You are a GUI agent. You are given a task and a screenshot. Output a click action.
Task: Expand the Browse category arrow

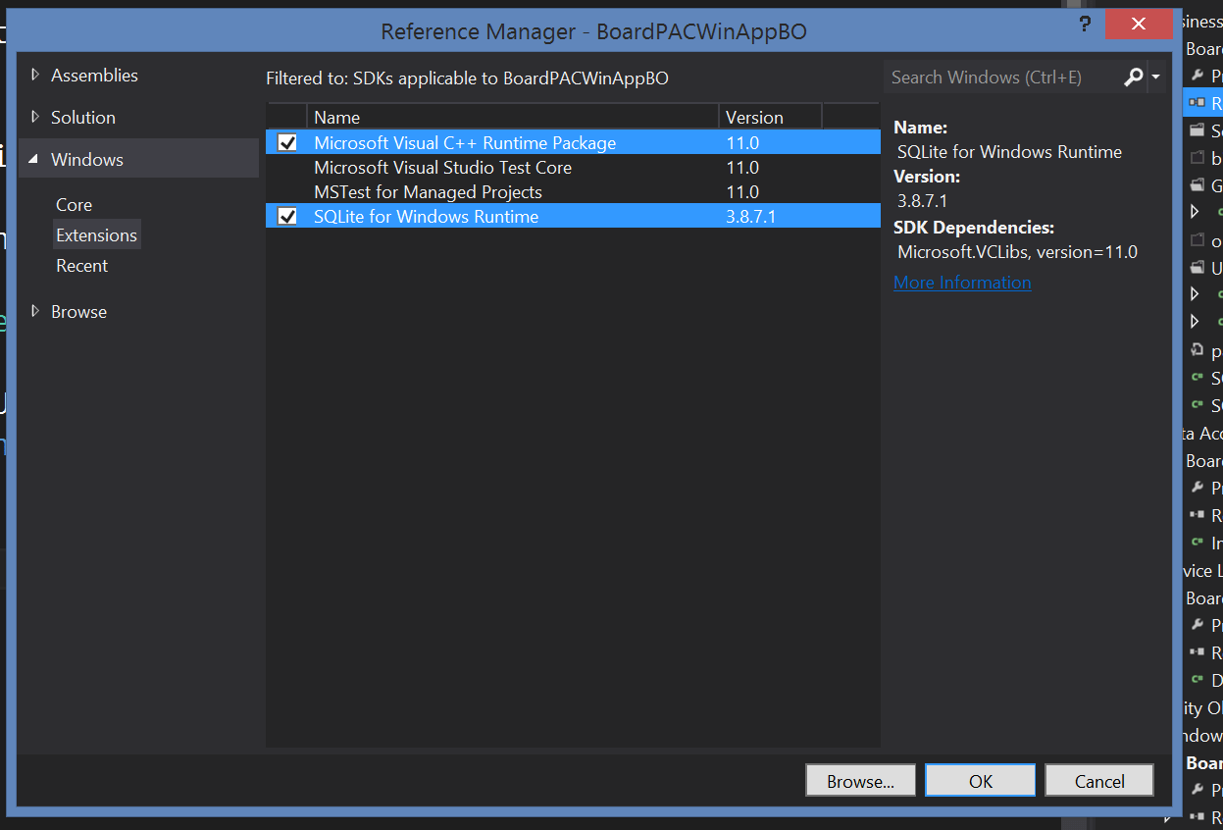point(35,311)
